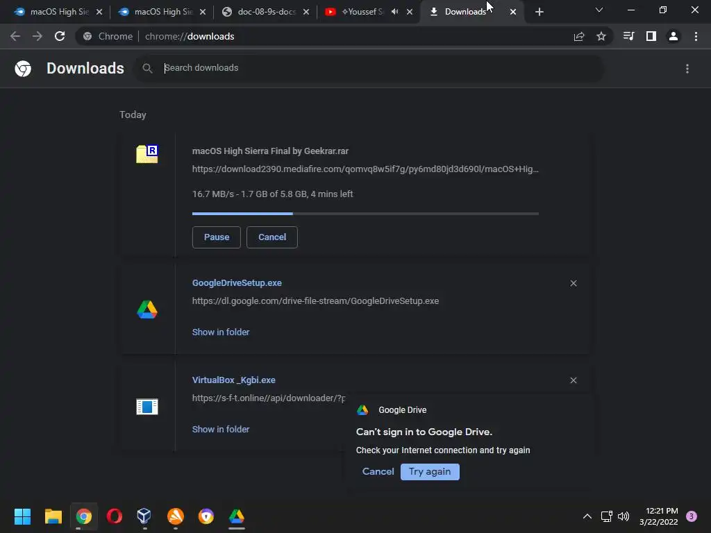711x533 pixels.
Task: Click the RAR file icon of macOS download
Action: tap(147, 154)
